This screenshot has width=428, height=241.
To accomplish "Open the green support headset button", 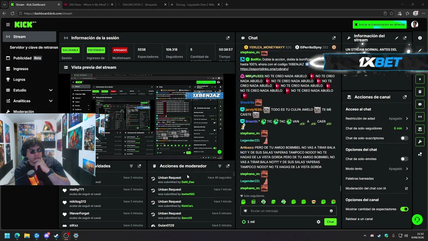I will [x=417, y=220].
